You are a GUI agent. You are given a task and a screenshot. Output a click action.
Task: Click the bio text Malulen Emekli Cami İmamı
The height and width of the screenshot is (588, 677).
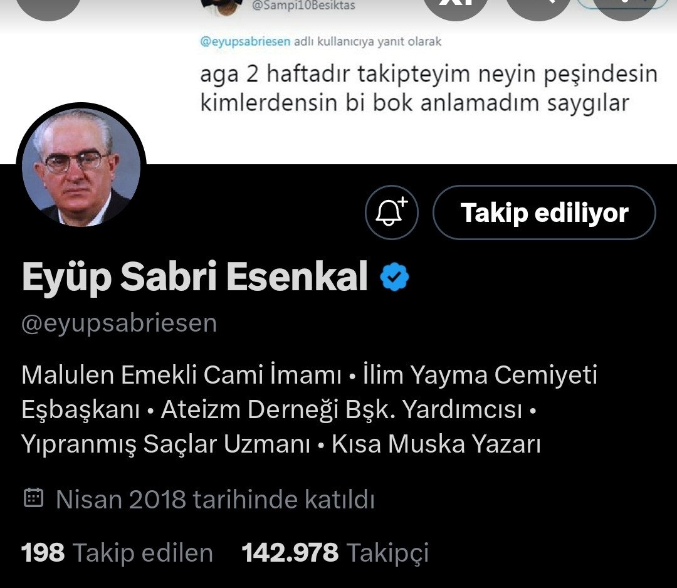coord(181,374)
